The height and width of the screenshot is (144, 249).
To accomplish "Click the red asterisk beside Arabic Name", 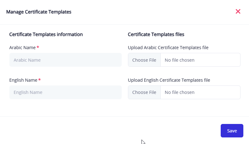I will point(38,47).
